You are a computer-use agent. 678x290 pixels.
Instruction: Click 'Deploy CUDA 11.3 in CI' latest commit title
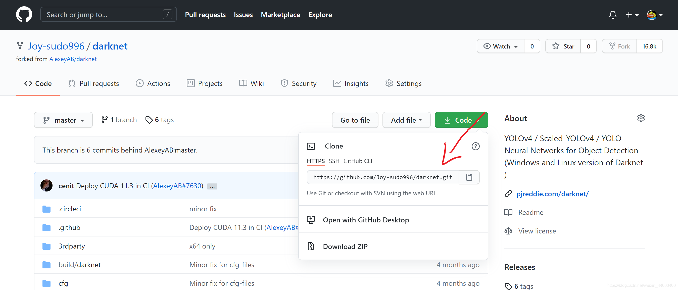[x=112, y=186]
